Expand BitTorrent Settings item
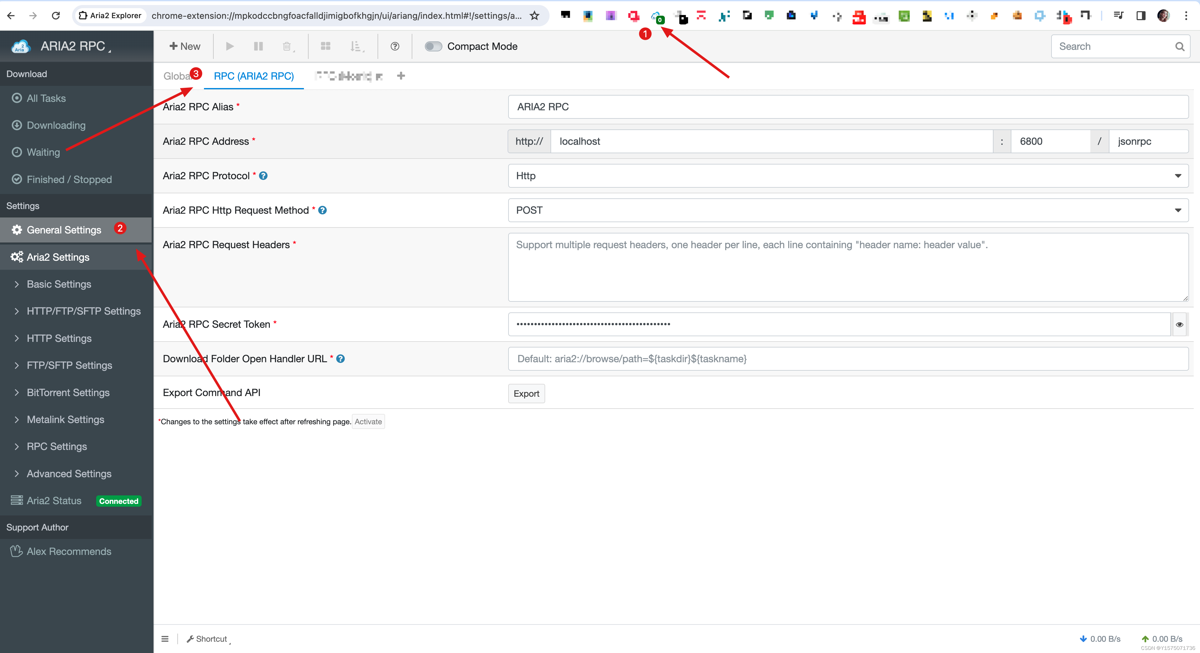This screenshot has width=1200, height=653. click(68, 393)
